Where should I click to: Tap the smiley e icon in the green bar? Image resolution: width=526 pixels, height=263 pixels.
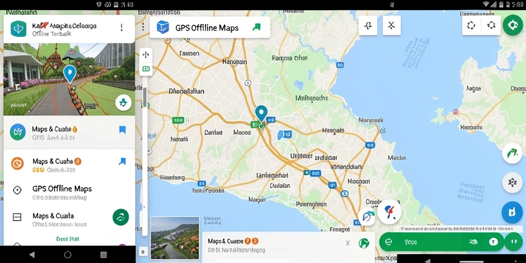coord(388,241)
